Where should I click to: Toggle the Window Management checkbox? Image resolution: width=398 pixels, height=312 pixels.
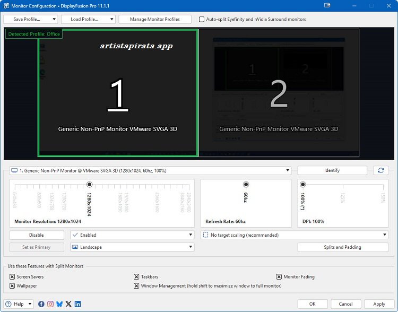coord(136,286)
